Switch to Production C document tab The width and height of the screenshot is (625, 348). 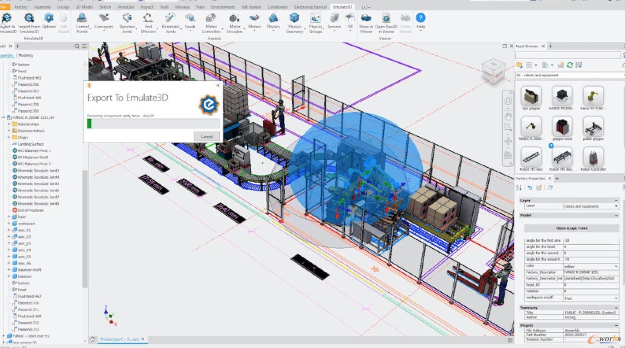pyautogui.click(x=119, y=339)
